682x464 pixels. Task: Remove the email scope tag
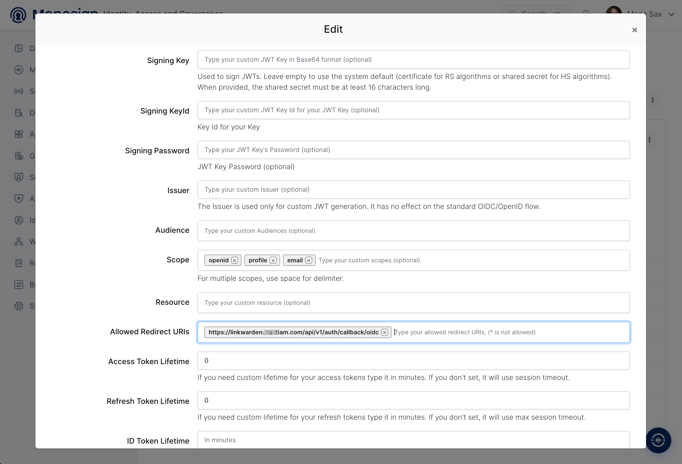point(309,260)
